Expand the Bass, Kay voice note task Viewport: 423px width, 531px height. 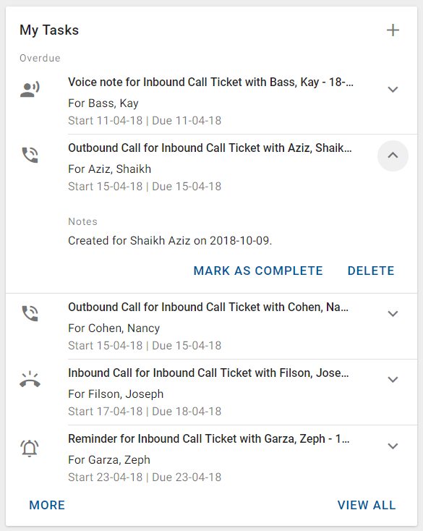(393, 90)
